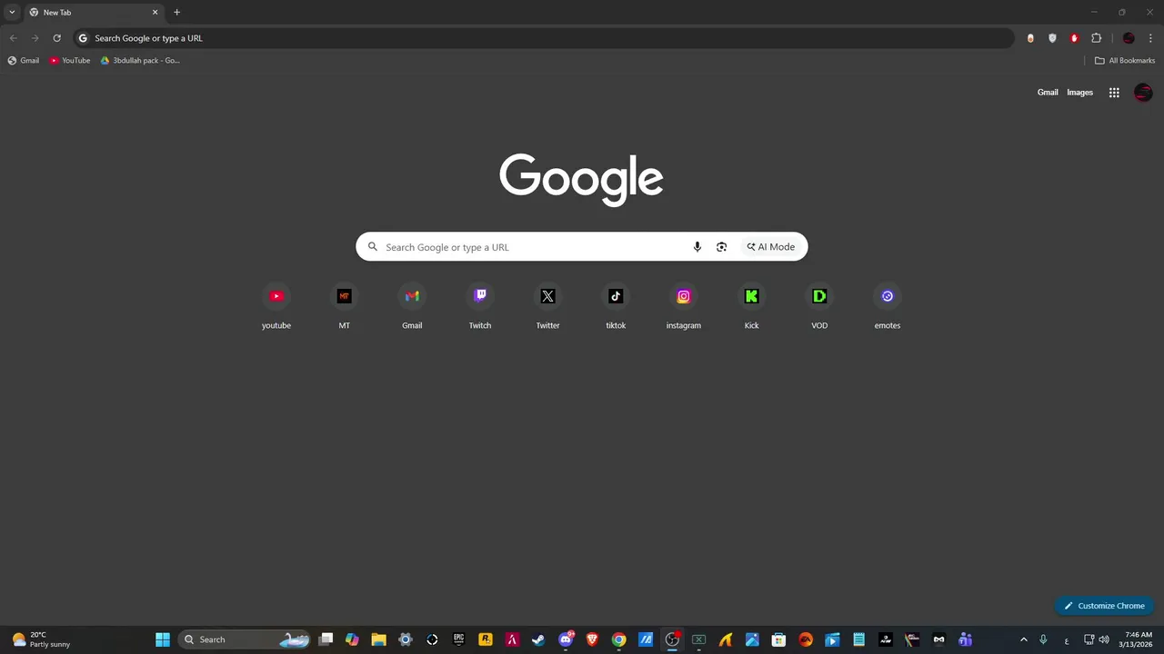This screenshot has width=1164, height=654.
Task: Open the weather widget showing 20°C
Action: [41, 639]
